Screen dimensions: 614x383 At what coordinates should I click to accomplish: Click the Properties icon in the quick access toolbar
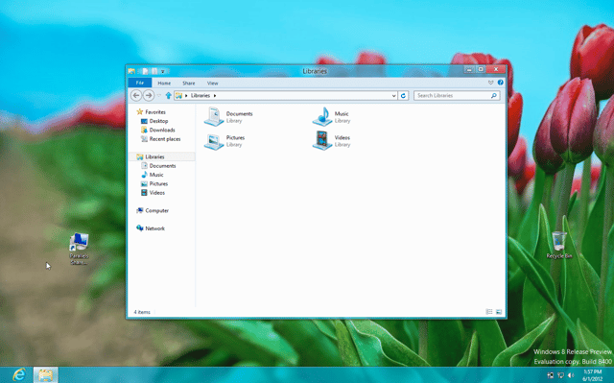coord(145,71)
